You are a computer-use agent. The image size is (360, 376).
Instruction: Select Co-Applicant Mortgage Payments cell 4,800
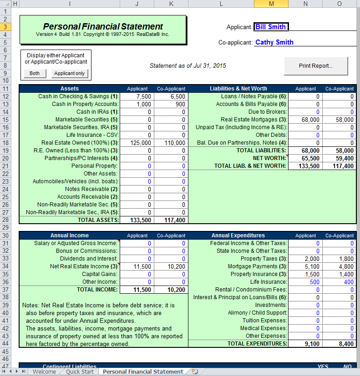click(x=340, y=266)
